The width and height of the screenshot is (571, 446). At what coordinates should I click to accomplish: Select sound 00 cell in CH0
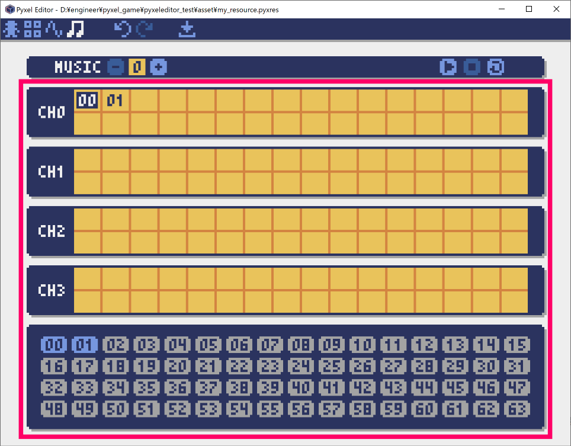pyautogui.click(x=88, y=100)
